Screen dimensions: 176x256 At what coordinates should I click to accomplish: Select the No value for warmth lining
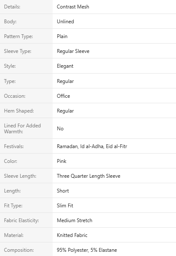coord(60,129)
